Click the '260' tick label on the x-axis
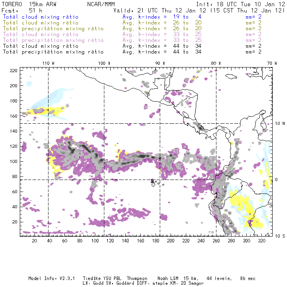Image resolution: width=287 pixels, height=287 pixels. point(216,241)
